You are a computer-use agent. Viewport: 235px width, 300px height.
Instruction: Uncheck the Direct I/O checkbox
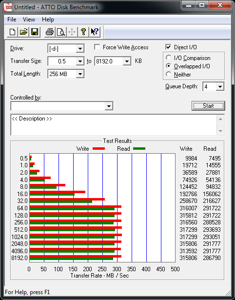click(x=168, y=47)
